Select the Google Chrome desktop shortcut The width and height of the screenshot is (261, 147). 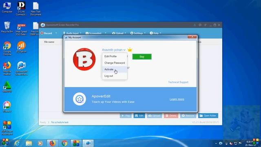tap(7, 48)
